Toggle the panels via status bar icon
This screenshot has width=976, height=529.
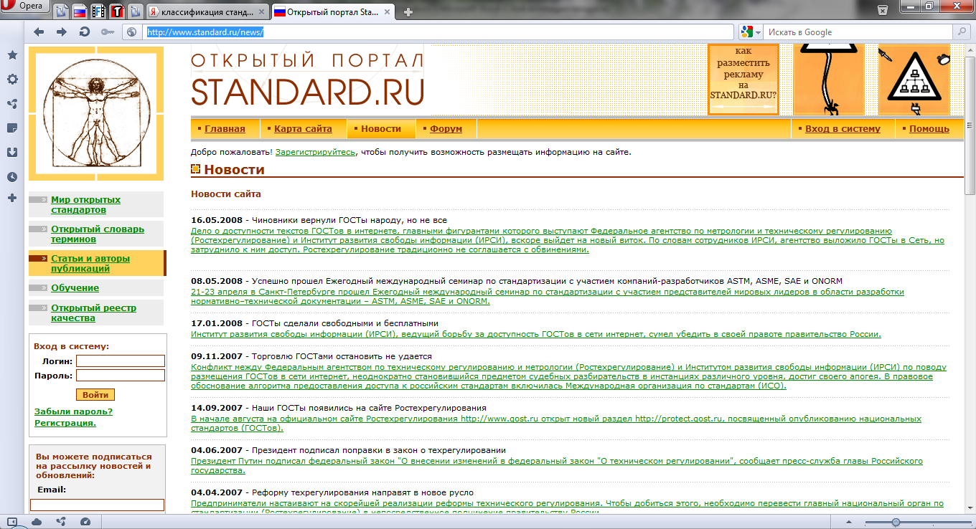click(x=12, y=522)
